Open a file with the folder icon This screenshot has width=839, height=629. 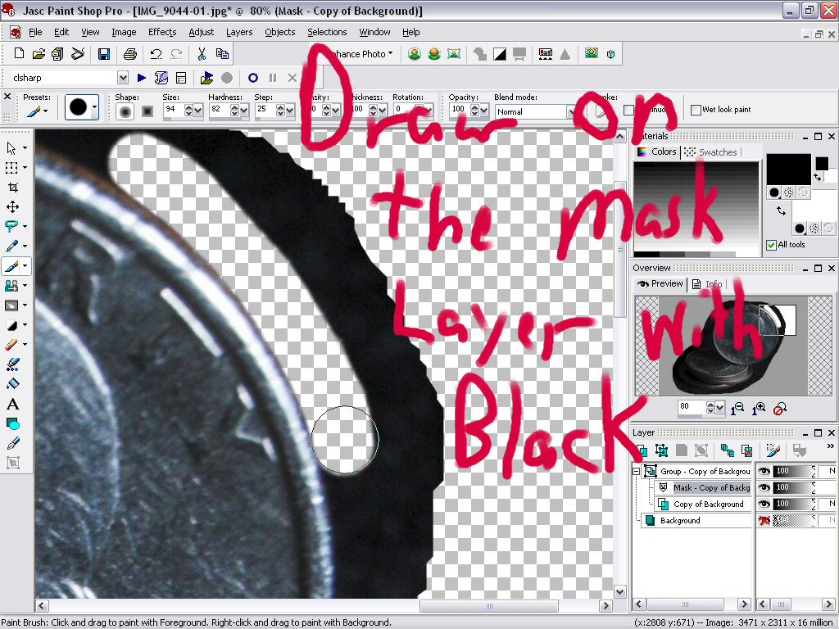(x=38, y=53)
